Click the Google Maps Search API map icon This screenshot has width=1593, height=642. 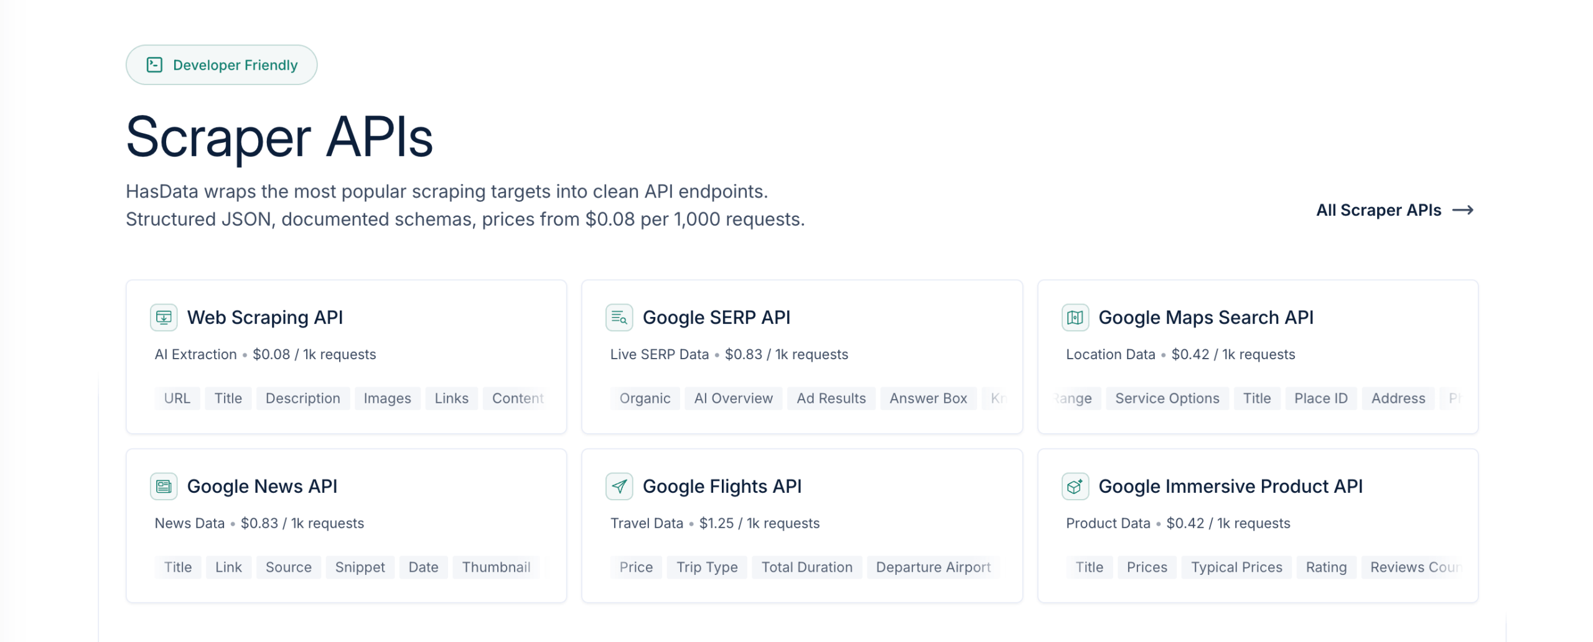point(1075,318)
